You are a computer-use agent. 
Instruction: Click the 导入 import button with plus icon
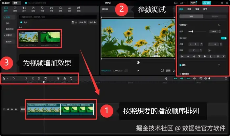coord(24,22)
